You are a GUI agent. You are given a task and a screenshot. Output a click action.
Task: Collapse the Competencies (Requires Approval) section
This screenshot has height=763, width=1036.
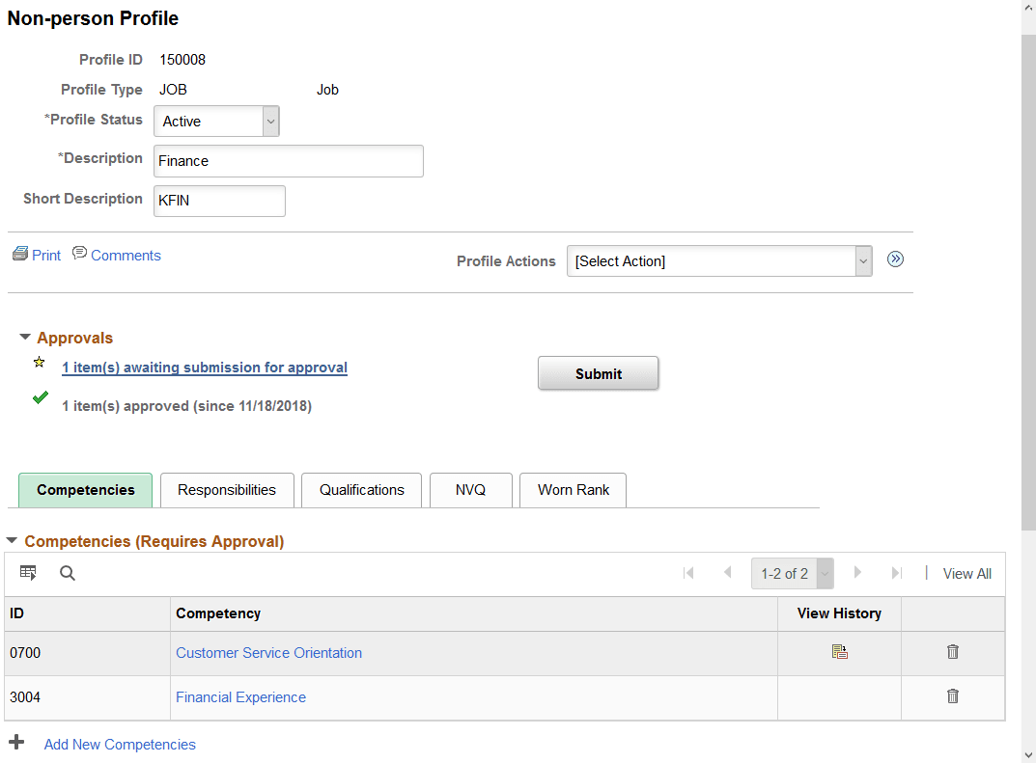point(13,542)
